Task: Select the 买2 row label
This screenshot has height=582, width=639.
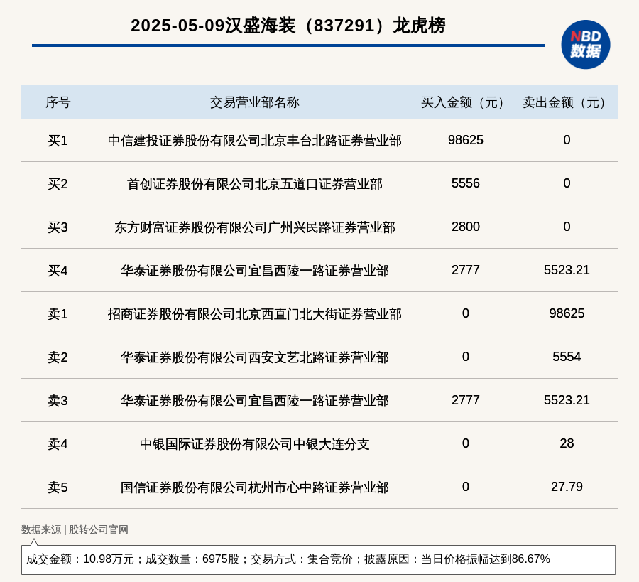Action: 58,184
